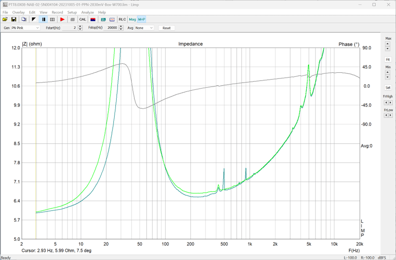Click the graph setup icon with the red curve

(x=112, y=19)
